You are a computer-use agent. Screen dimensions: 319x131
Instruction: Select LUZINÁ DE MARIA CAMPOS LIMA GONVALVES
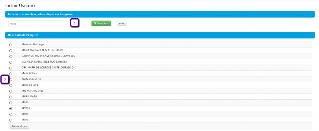pyautogui.click(x=11, y=56)
